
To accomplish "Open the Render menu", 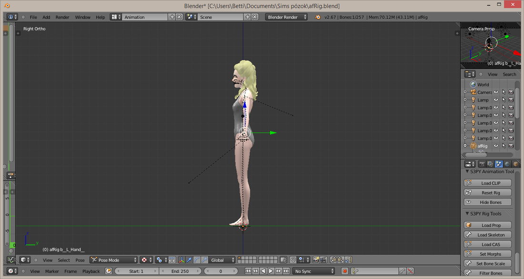I will click(x=62, y=17).
